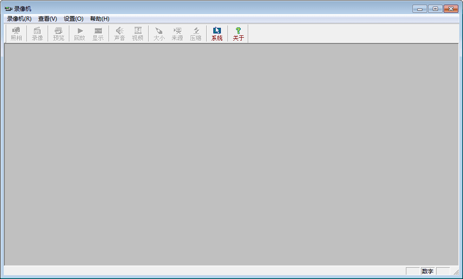This screenshot has height=279, width=463.
Task: Open the 查看(V) menu
Action: click(x=48, y=19)
